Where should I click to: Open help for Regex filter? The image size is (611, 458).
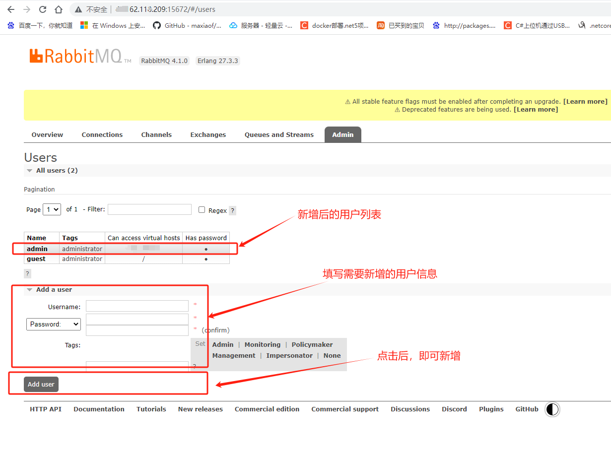pos(232,210)
